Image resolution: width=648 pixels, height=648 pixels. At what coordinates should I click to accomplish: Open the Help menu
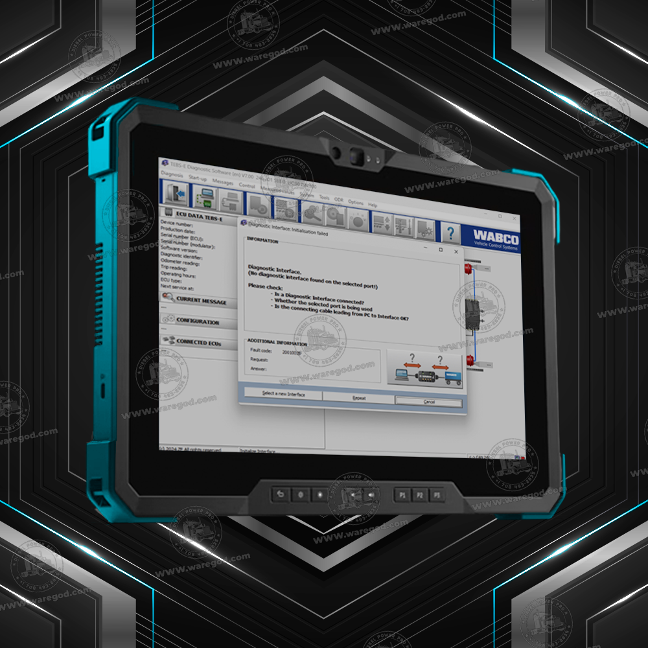click(373, 205)
